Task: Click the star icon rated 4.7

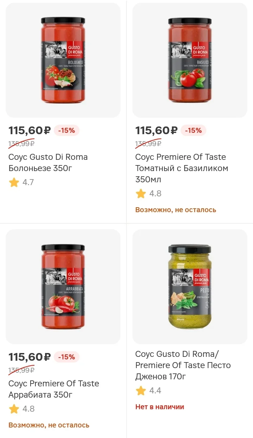Action: [14, 182]
